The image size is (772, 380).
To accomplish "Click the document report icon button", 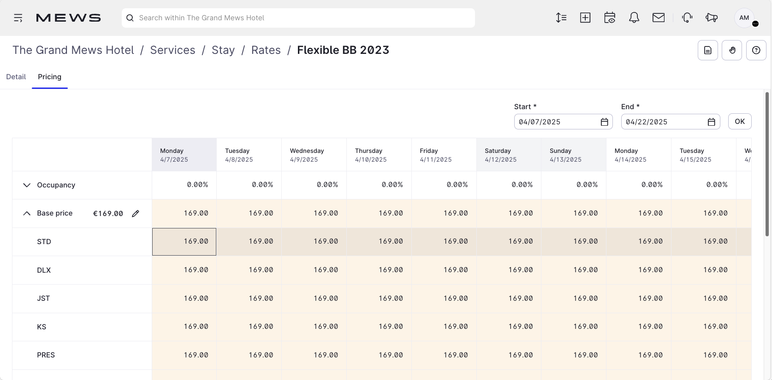I will coord(708,50).
